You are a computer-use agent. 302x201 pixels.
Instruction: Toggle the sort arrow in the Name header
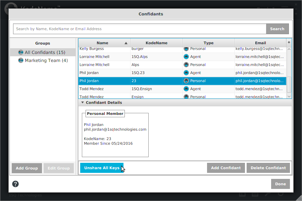pyautogui.click(x=126, y=43)
